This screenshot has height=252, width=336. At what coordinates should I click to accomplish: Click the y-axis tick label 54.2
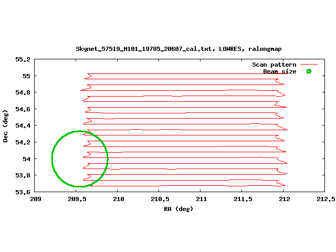pyautogui.click(x=23, y=142)
